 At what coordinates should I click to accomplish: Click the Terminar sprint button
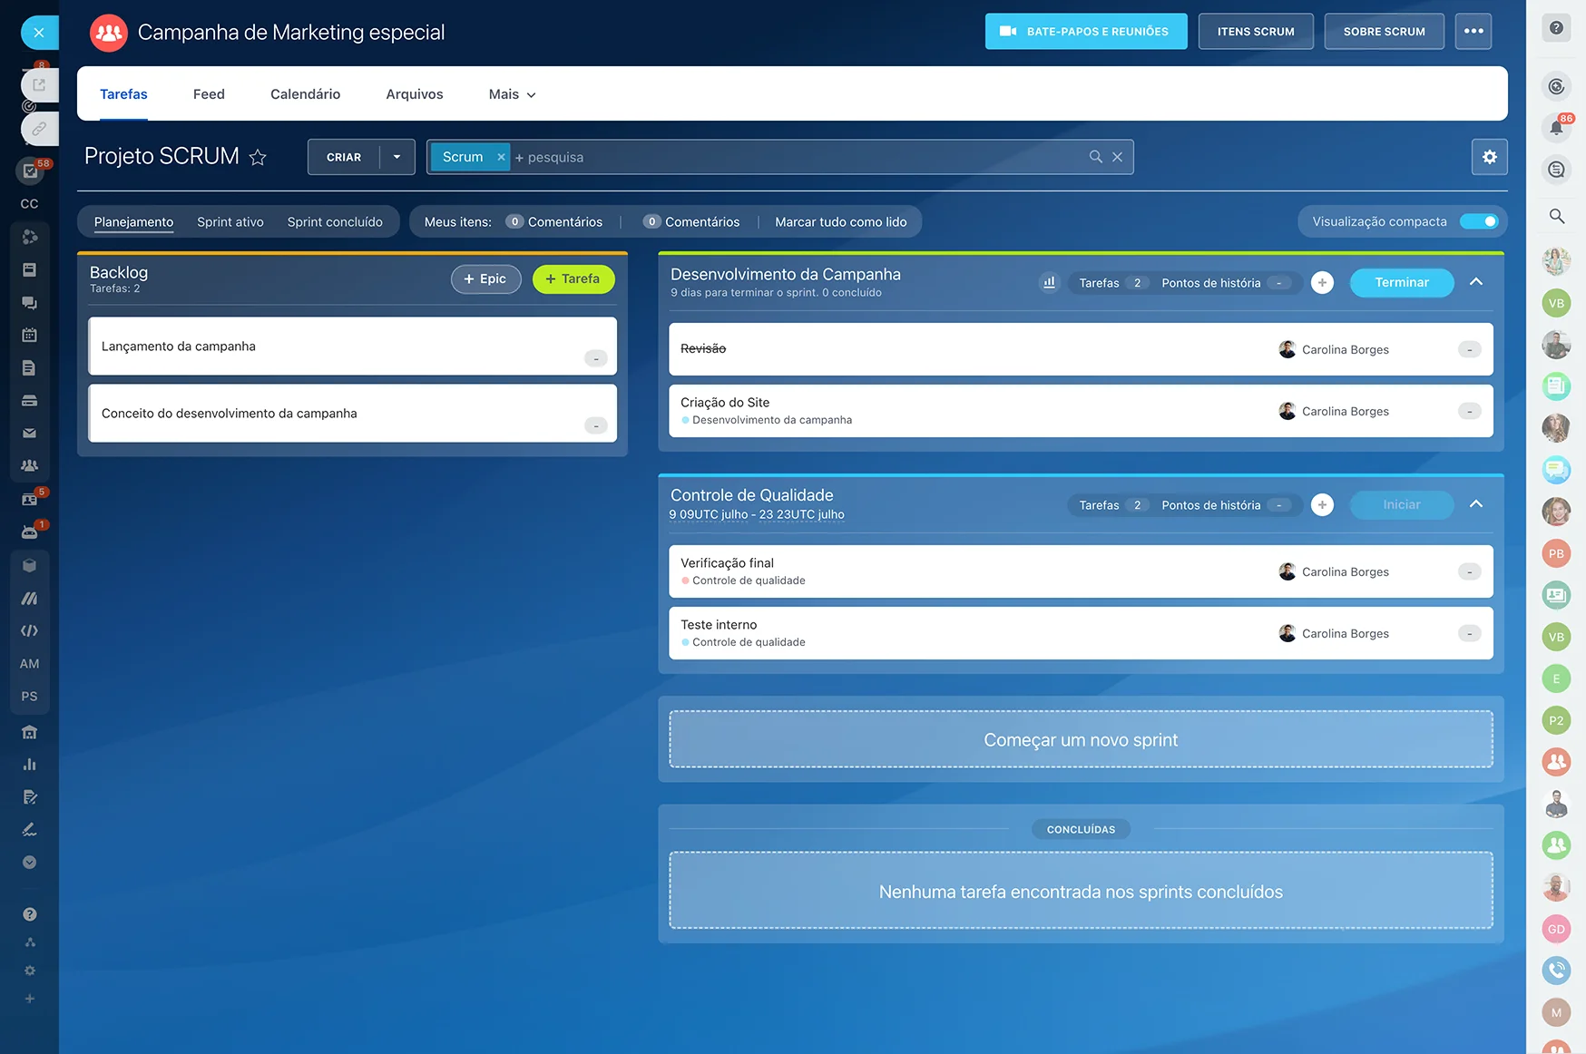tap(1401, 283)
